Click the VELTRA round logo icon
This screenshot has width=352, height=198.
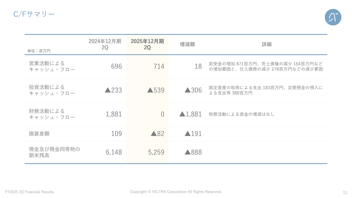click(x=333, y=17)
